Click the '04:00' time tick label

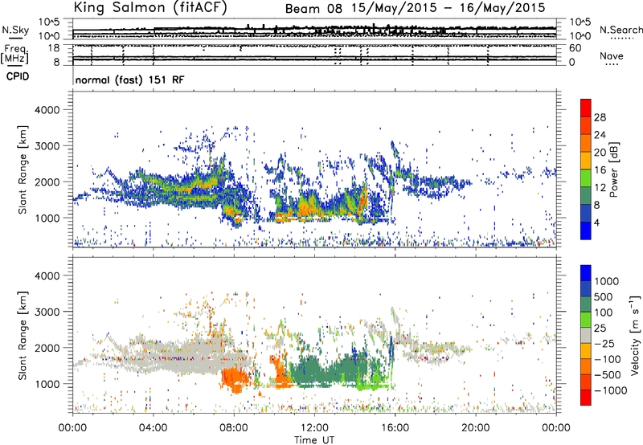coord(153,428)
